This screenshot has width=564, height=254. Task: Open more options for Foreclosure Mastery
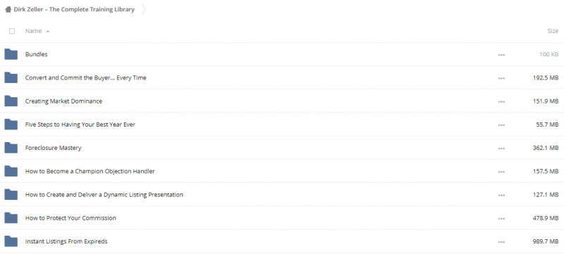pos(501,148)
